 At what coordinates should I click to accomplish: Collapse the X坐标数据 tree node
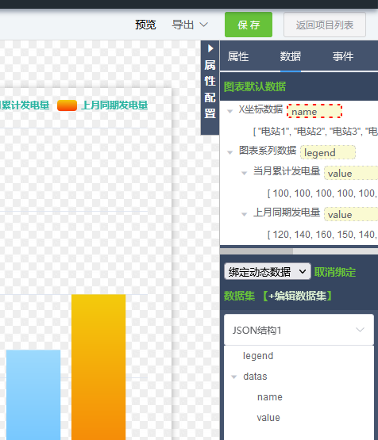click(x=229, y=112)
